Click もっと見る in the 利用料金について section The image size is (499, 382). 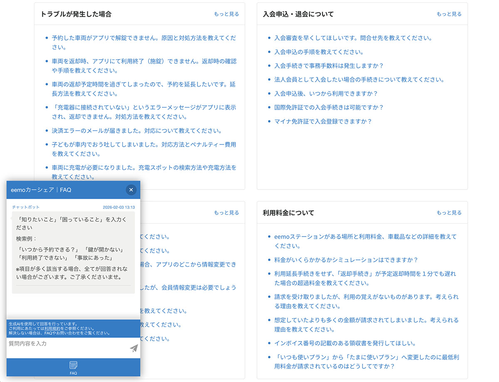(x=449, y=212)
